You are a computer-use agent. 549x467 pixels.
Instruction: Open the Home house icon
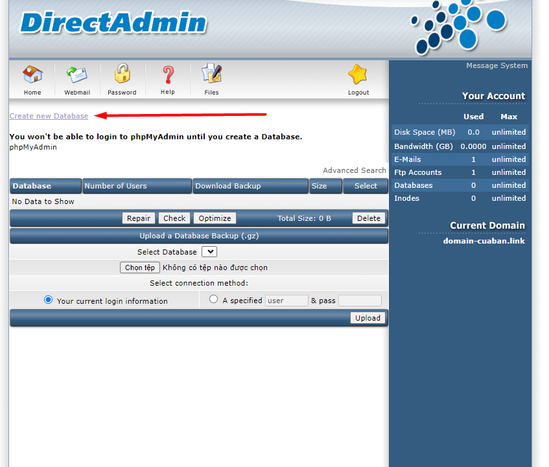(32, 74)
